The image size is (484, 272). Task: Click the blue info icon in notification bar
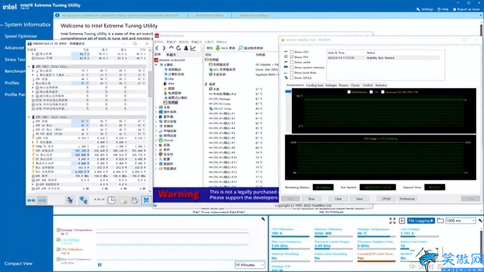[x=57, y=15]
